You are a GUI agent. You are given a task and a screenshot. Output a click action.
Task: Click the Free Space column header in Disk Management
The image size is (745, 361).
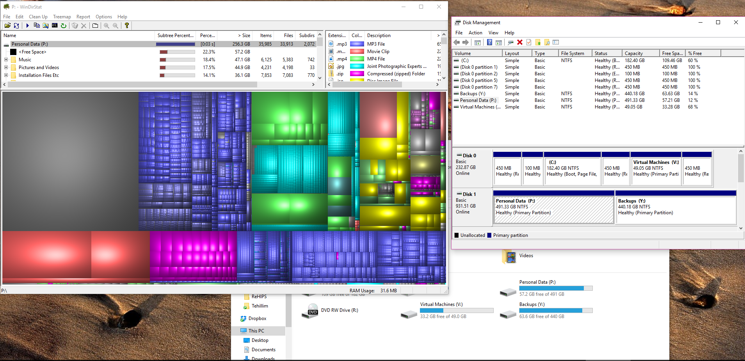coord(672,53)
